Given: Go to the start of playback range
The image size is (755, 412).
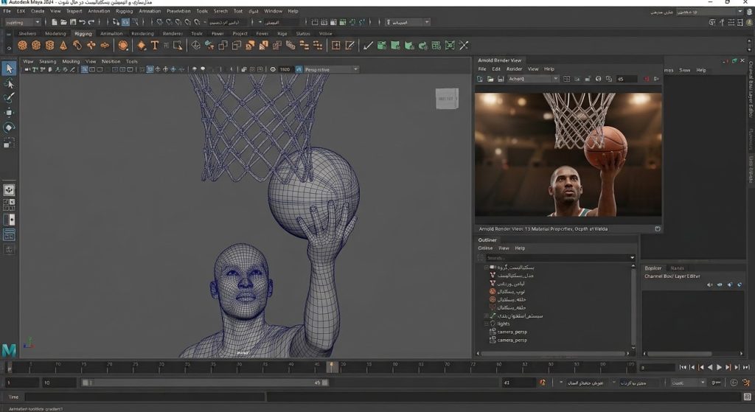Looking at the screenshot, I should click(x=683, y=367).
